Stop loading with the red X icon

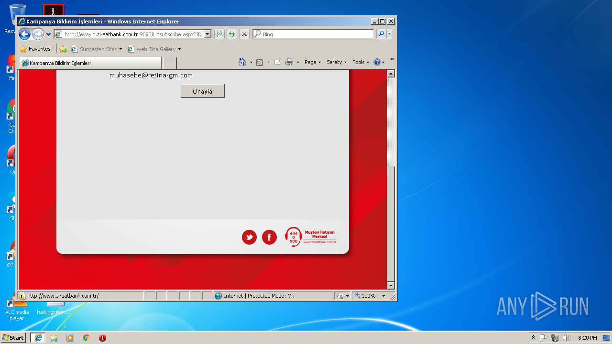[244, 34]
